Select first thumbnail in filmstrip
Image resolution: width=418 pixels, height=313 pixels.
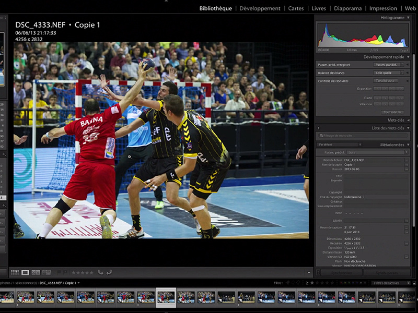click(x=7, y=297)
